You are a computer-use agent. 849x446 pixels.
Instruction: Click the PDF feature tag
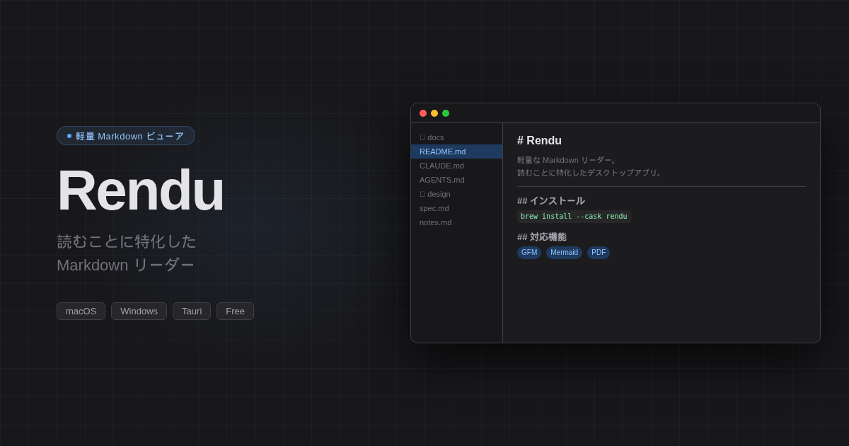tap(599, 253)
